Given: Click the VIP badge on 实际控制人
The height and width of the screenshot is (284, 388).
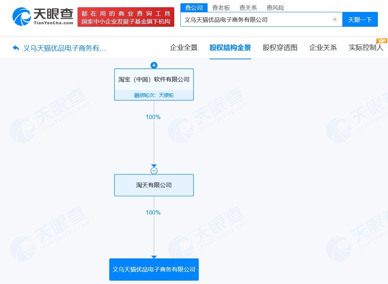Looking at the screenshot, I should (381, 41).
